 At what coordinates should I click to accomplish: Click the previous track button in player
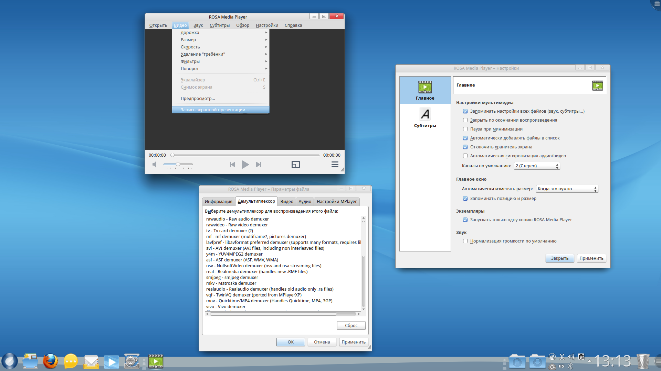pyautogui.click(x=232, y=165)
